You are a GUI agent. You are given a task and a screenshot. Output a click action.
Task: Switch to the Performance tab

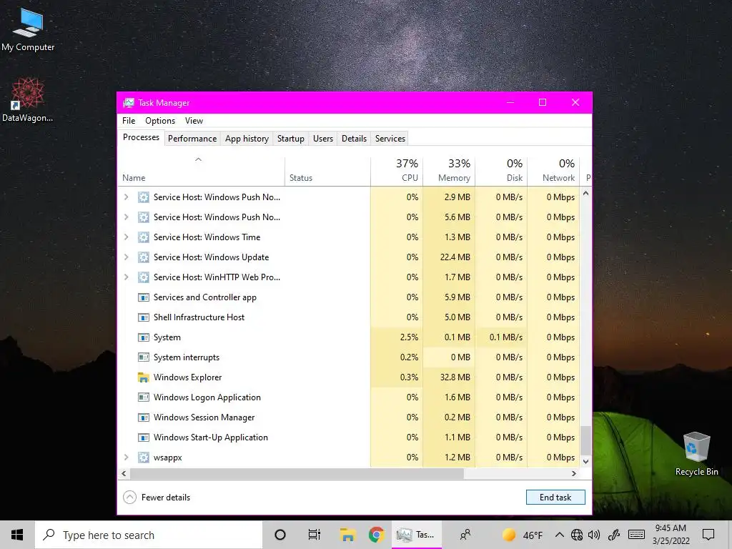pyautogui.click(x=192, y=139)
